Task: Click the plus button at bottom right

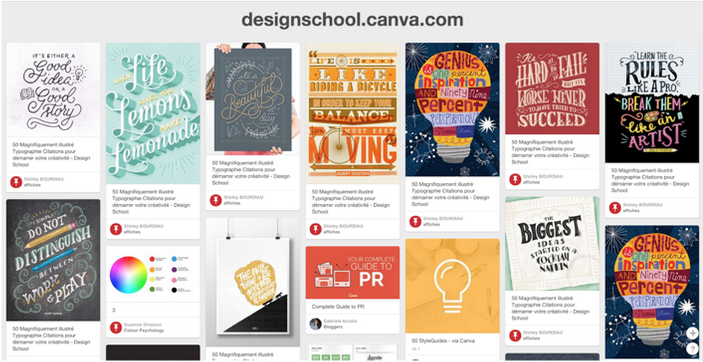Action: (x=693, y=333)
